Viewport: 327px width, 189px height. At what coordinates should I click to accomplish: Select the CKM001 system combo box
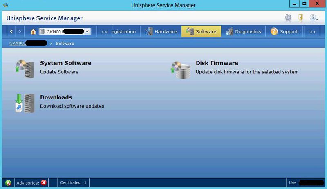click(x=65, y=31)
